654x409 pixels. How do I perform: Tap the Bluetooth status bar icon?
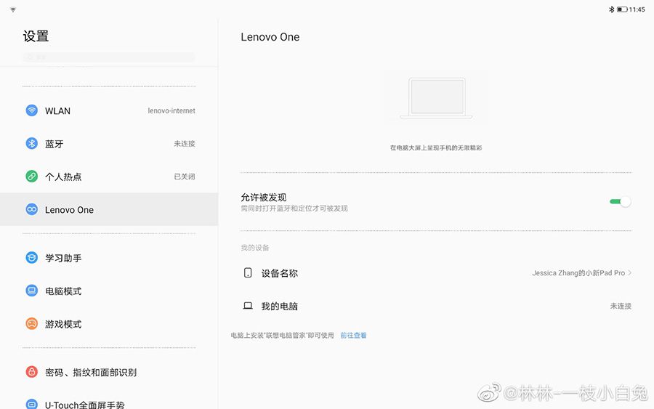pos(611,9)
